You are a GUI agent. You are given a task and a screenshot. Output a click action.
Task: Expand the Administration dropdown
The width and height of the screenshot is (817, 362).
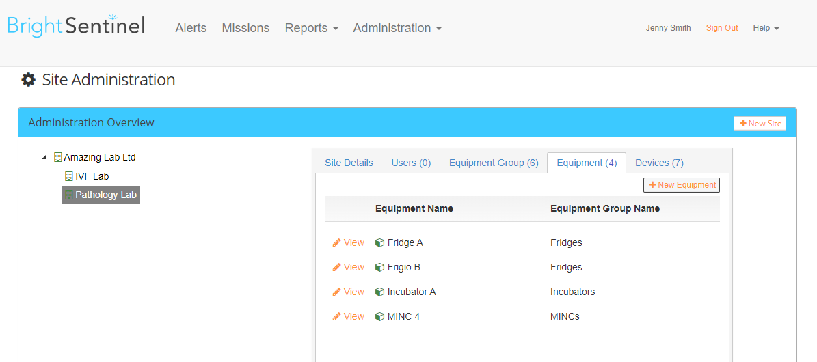coord(397,28)
